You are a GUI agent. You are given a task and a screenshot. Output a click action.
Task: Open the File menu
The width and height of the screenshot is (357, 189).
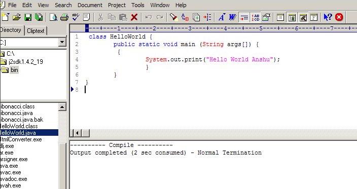(12, 5)
